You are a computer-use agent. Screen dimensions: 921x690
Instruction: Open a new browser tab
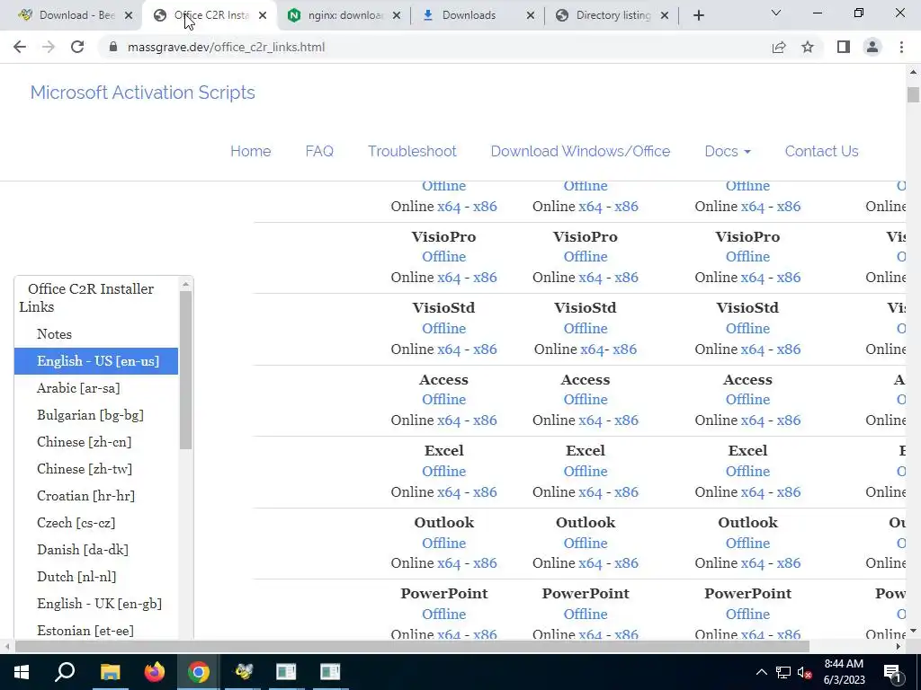(x=698, y=15)
